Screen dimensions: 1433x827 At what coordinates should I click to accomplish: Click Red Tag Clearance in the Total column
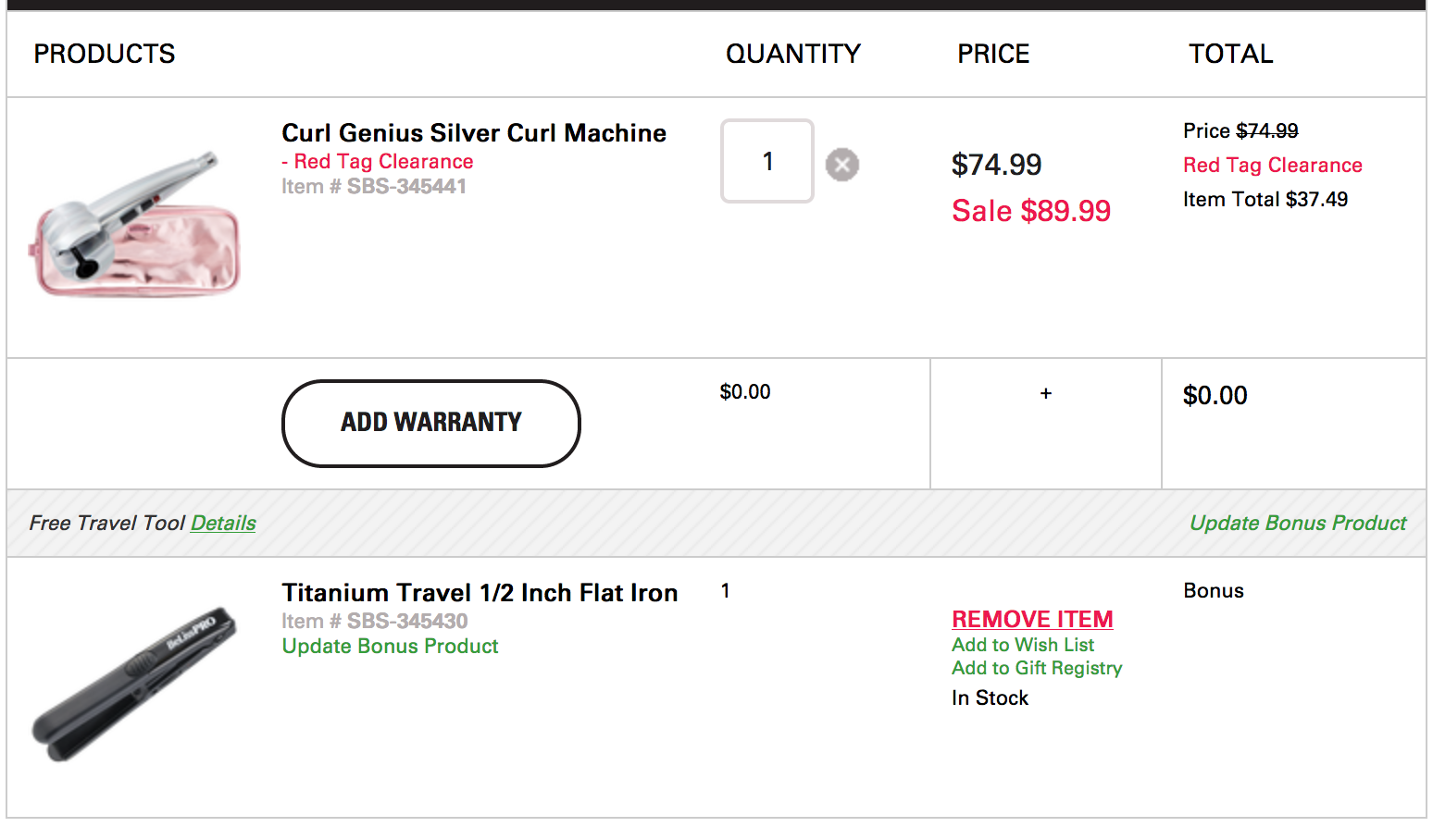click(1272, 166)
